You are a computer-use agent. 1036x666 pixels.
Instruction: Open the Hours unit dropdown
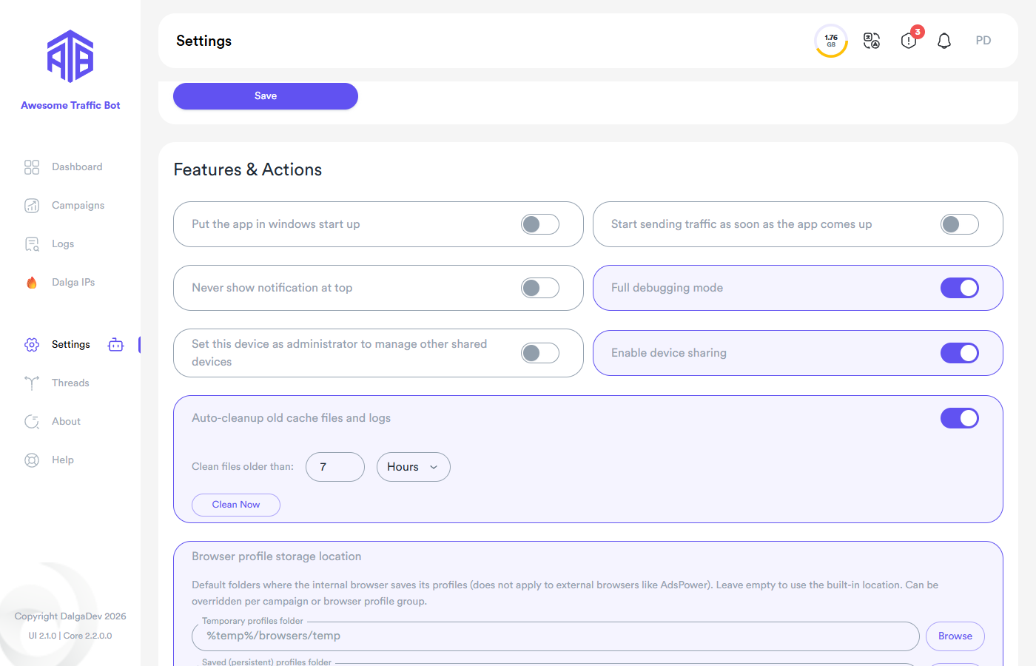click(414, 467)
